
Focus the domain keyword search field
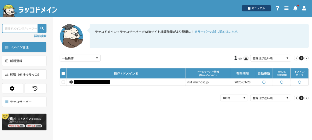(x=20, y=28)
